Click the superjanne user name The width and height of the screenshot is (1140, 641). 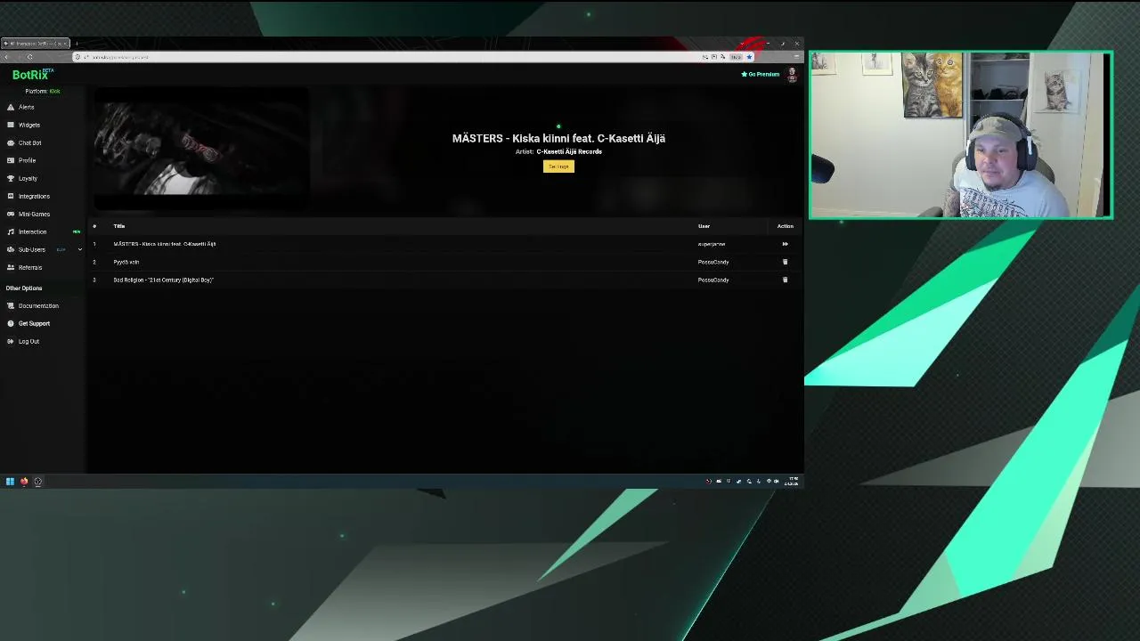coord(712,244)
